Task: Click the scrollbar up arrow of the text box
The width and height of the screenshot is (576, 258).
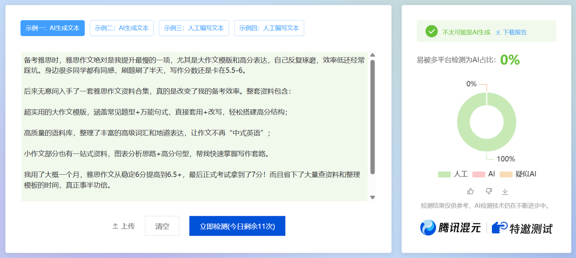Action: tap(372, 55)
